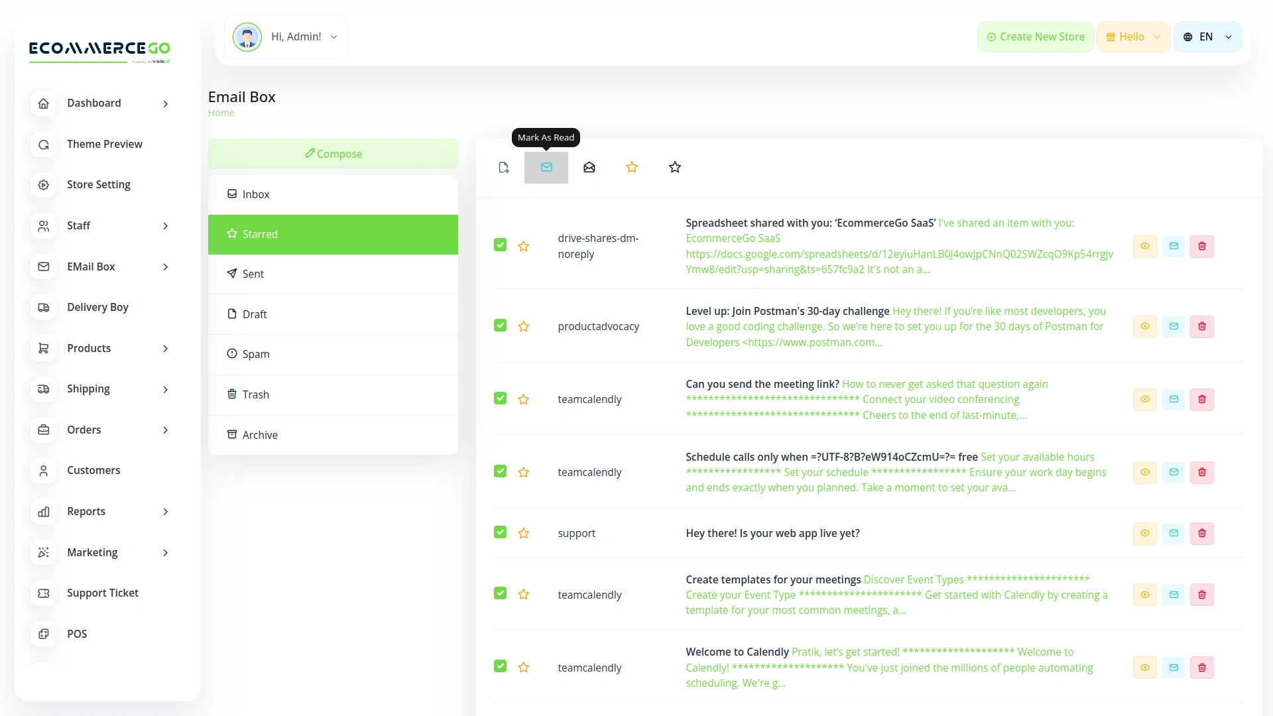1273x716 pixels.
Task: Click the Mark As Read envelope icon
Action: tap(546, 168)
